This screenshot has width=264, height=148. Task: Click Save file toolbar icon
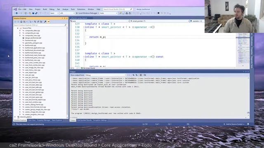tap(33, 13)
